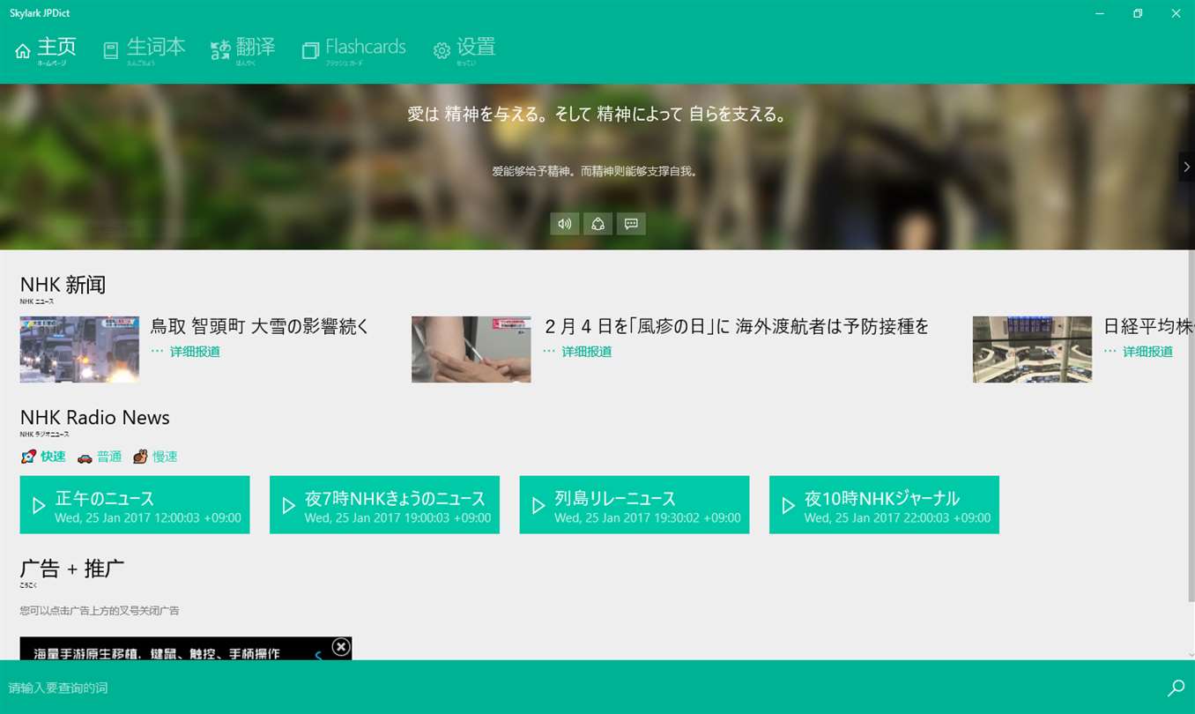Click the snowy traffic news thumbnail
This screenshot has height=714, width=1195.
(79, 349)
